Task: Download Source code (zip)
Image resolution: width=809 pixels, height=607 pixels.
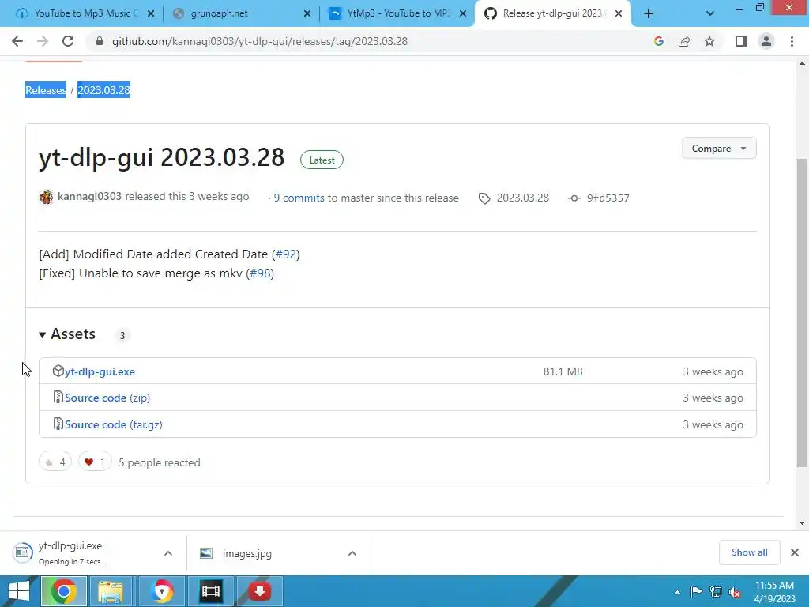Action: click(x=107, y=398)
